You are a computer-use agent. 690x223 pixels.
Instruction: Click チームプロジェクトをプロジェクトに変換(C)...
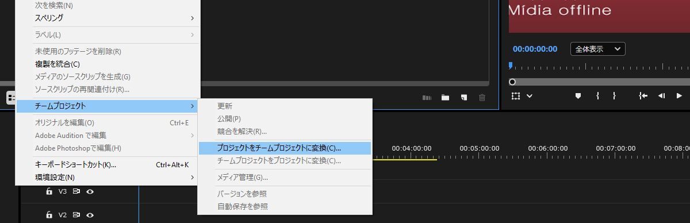(x=285, y=160)
